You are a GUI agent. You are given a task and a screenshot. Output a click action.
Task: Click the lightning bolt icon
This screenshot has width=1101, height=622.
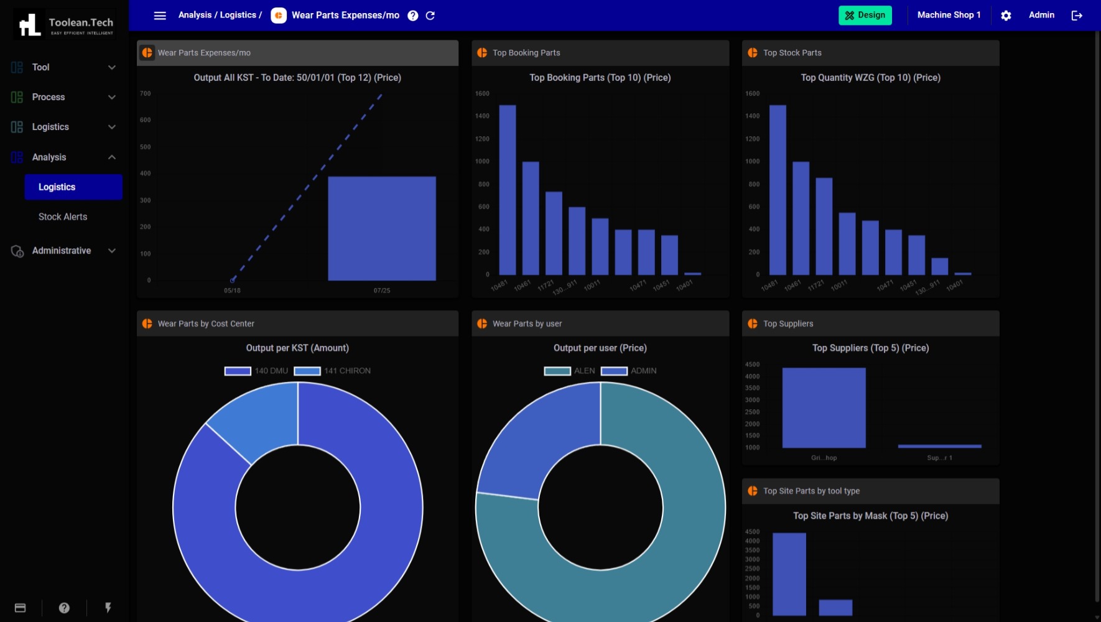[108, 608]
